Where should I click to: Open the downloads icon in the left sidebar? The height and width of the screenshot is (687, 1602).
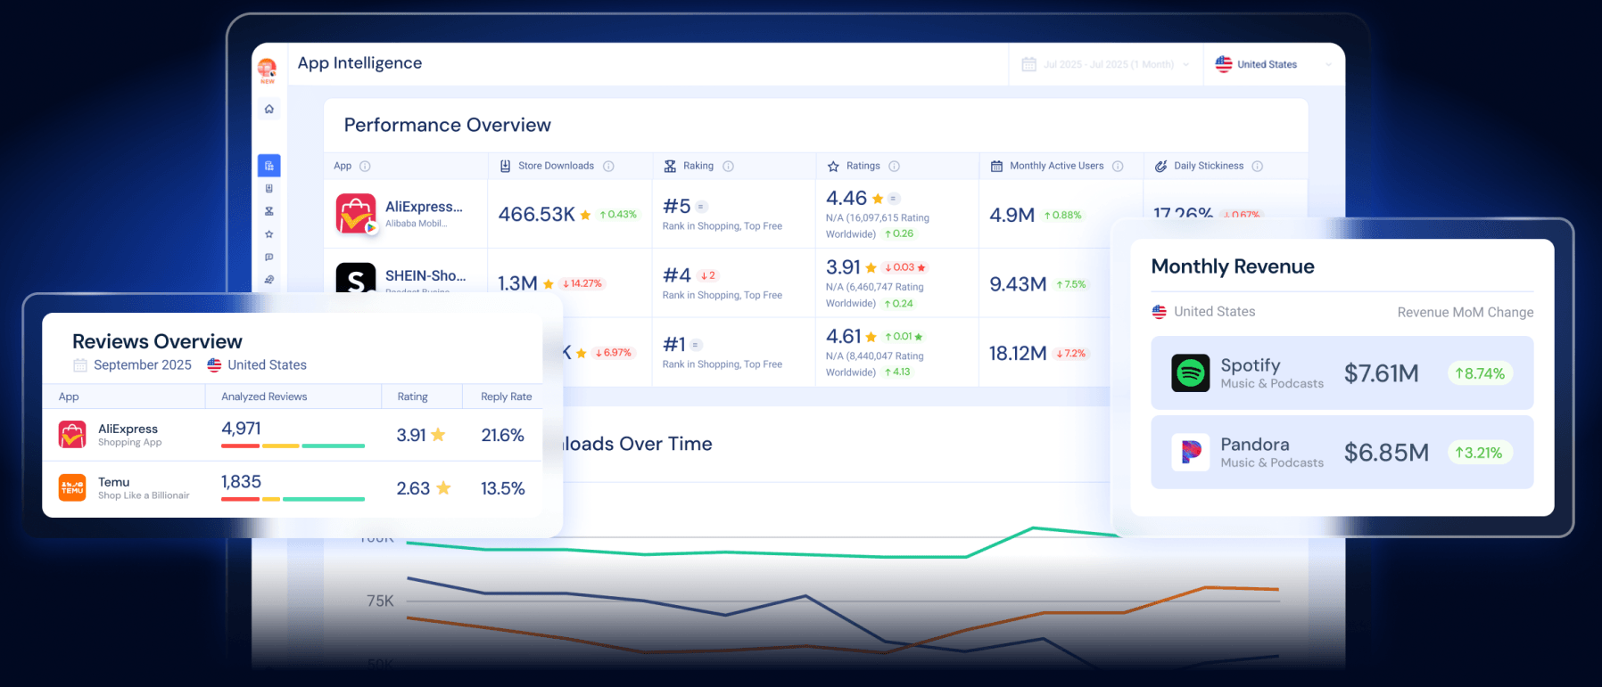pos(268,189)
